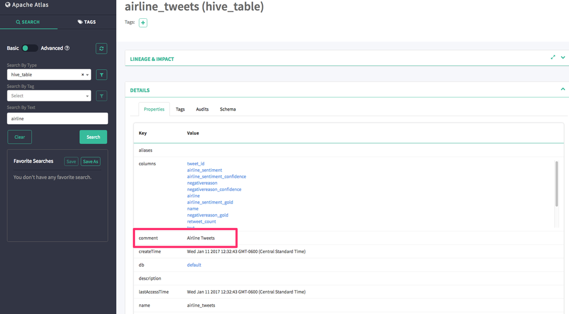The width and height of the screenshot is (569, 314).
Task: Switch to the Schema tab
Action: tap(227, 109)
